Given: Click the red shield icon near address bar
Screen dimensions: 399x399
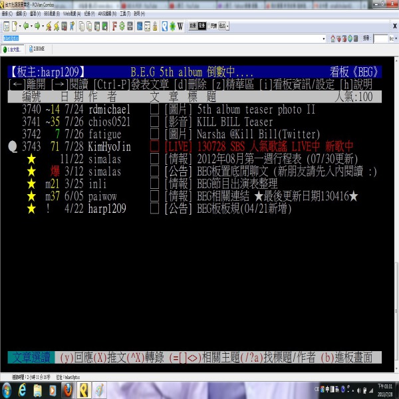Looking at the screenshot, I should click(x=338, y=39).
